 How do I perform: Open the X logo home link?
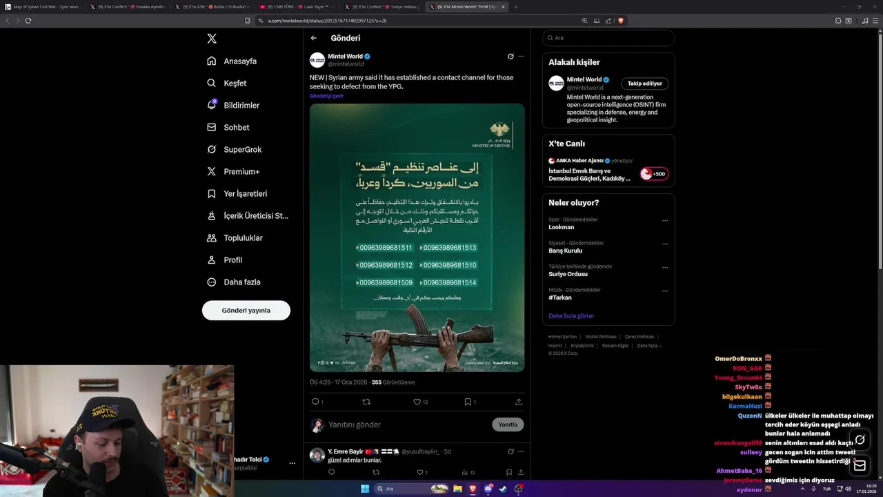pos(212,39)
